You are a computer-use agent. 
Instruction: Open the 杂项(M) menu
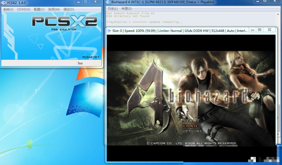54,9
